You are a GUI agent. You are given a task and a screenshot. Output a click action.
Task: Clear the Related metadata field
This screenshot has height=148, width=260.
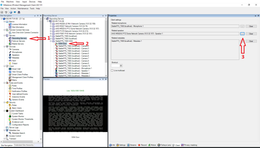point(251,41)
